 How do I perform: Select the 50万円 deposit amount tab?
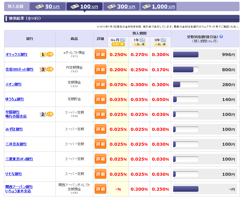[47, 6]
